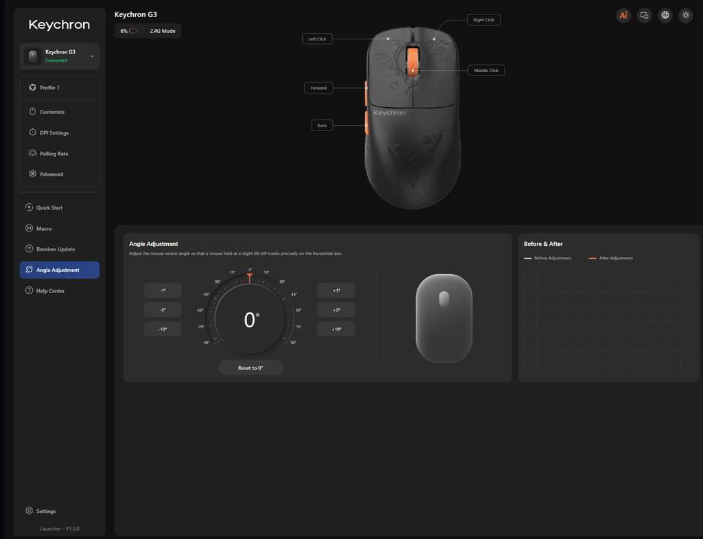Click the Quick Start lightning icon
Viewport: 703px width, 539px height.
[29, 207]
